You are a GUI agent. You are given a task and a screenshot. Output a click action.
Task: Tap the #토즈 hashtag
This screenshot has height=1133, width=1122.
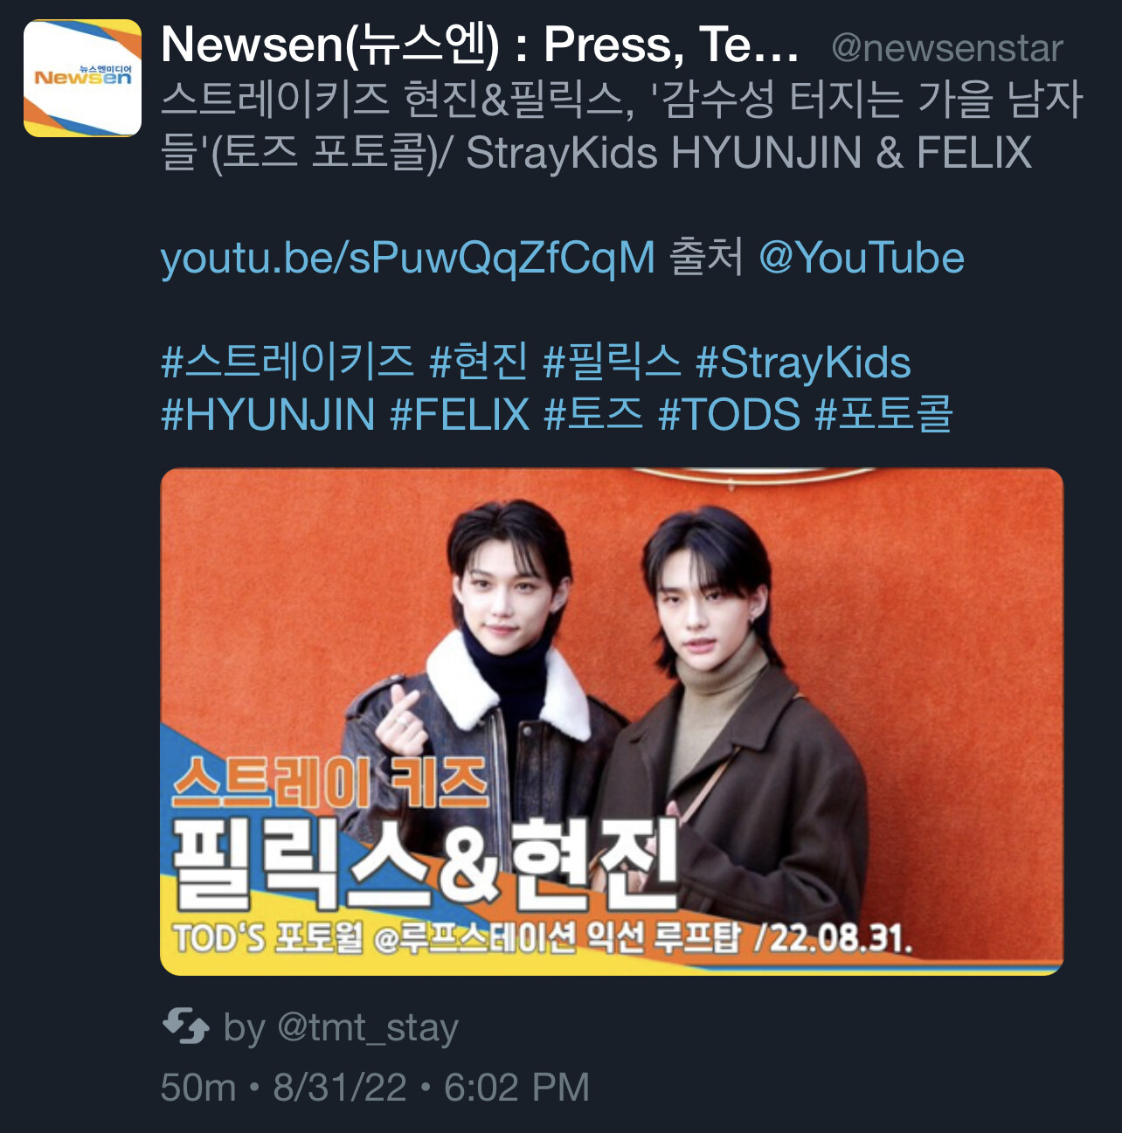click(x=594, y=414)
